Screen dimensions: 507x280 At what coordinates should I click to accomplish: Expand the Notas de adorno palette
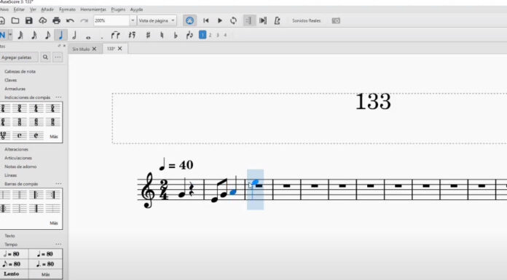coord(20,167)
